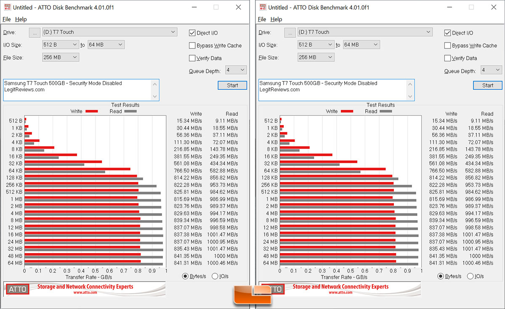Click the 561.08 MB/s write value in right window
The width and height of the screenshot is (505, 309).
pos(444,163)
